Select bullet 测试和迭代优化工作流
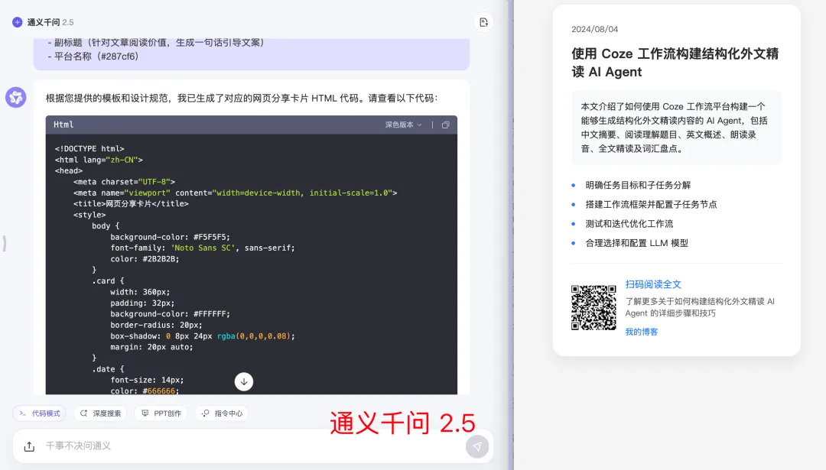 point(629,224)
